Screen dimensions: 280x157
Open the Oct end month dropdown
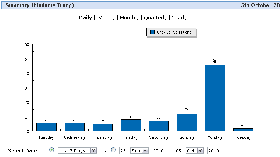pos(195,150)
